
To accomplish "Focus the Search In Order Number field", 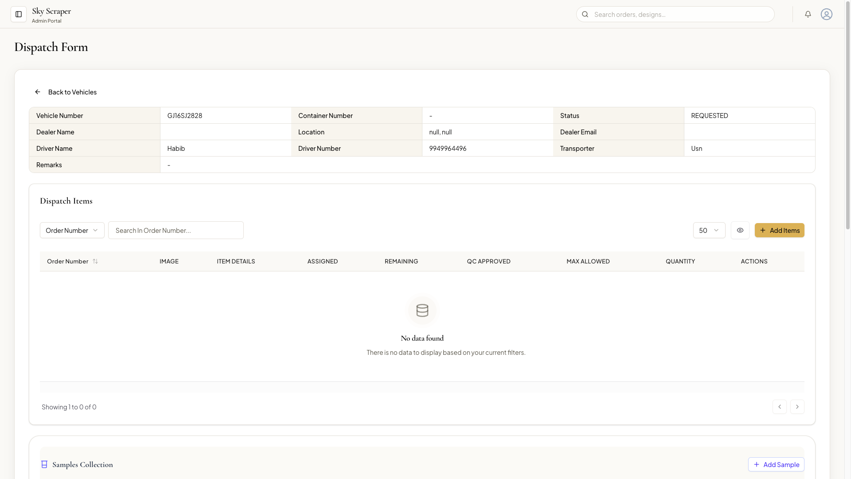I will pos(176,230).
